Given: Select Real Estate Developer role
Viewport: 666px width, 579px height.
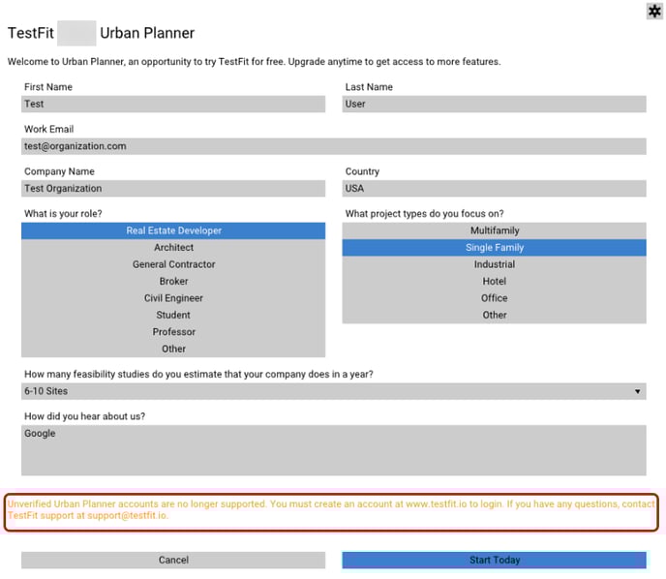Looking at the screenshot, I should click(173, 230).
